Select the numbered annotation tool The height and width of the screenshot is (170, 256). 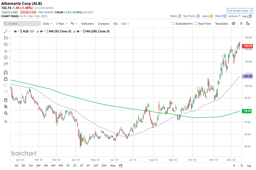tap(6, 57)
